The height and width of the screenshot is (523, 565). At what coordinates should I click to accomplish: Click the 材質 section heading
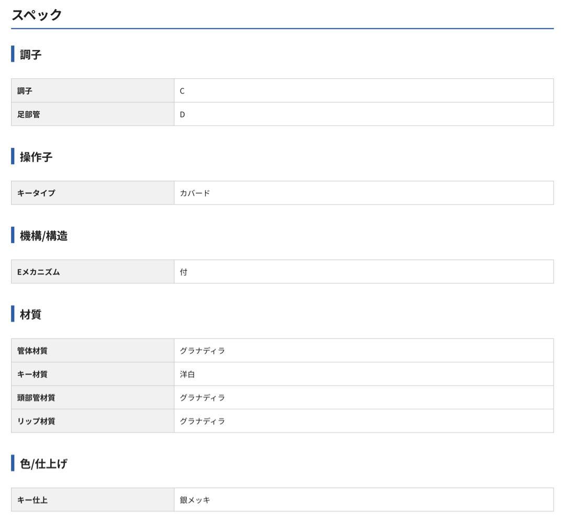30,315
